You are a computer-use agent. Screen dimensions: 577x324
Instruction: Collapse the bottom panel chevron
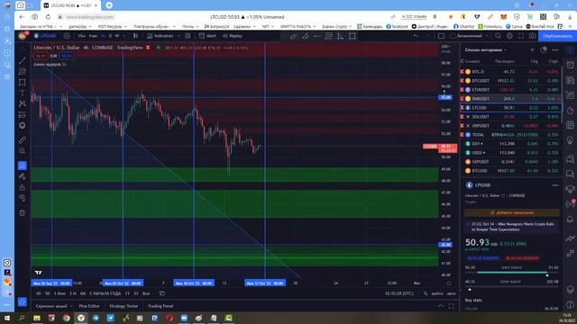pyautogui.click(x=441, y=306)
